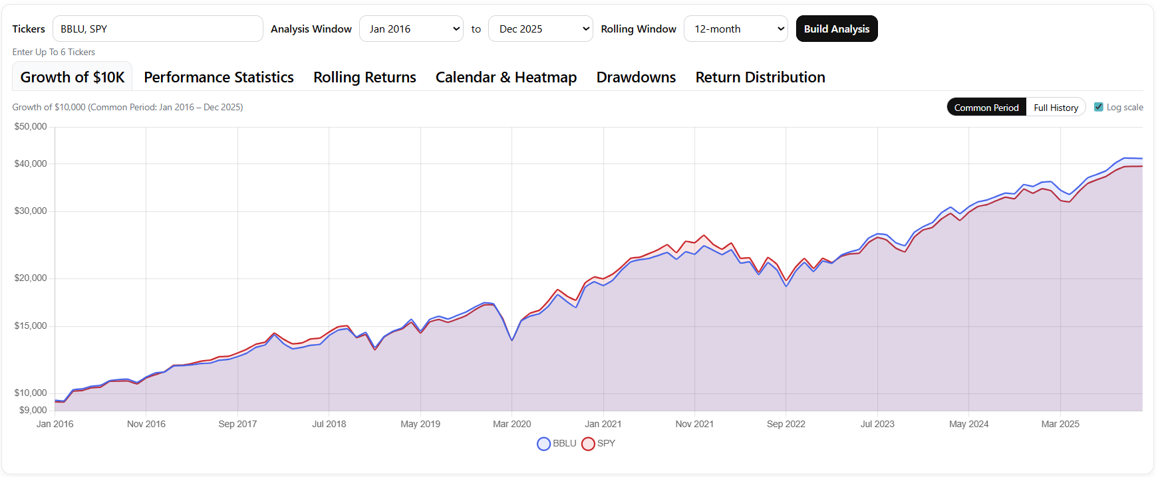
Task: Open the Jan 2016 start date dropdown
Action: coord(411,29)
